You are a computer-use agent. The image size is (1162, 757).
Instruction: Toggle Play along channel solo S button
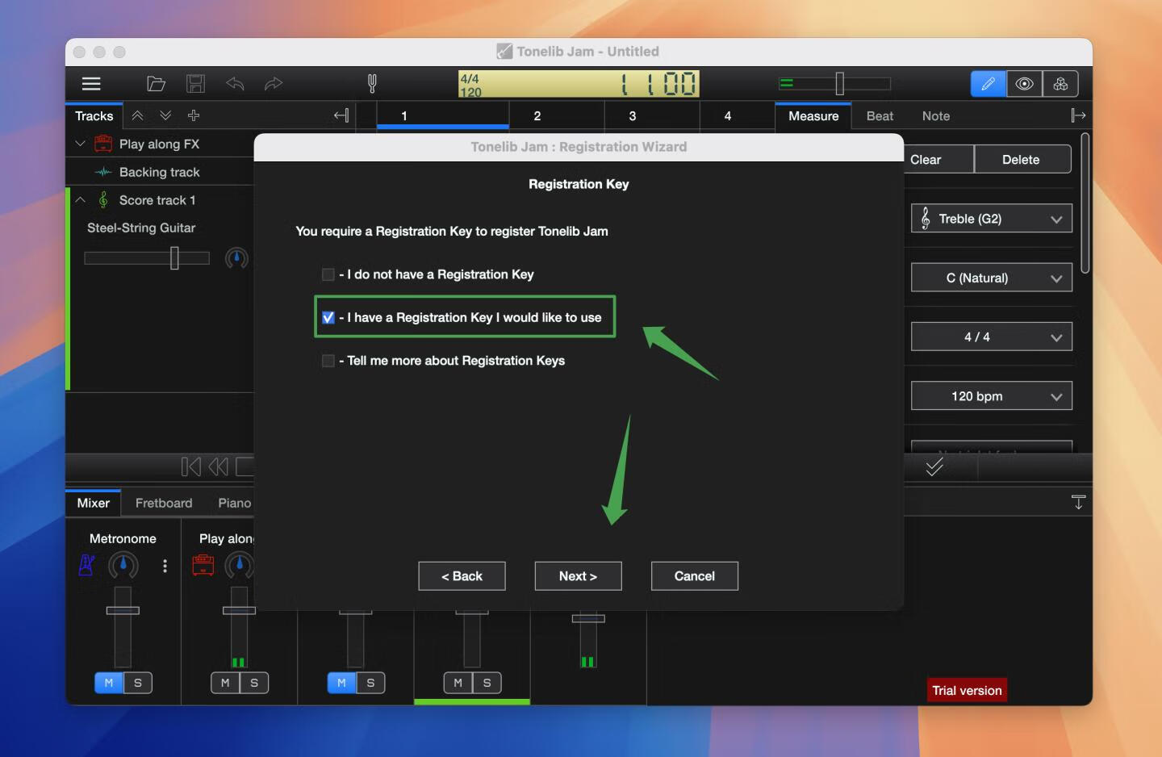click(254, 683)
